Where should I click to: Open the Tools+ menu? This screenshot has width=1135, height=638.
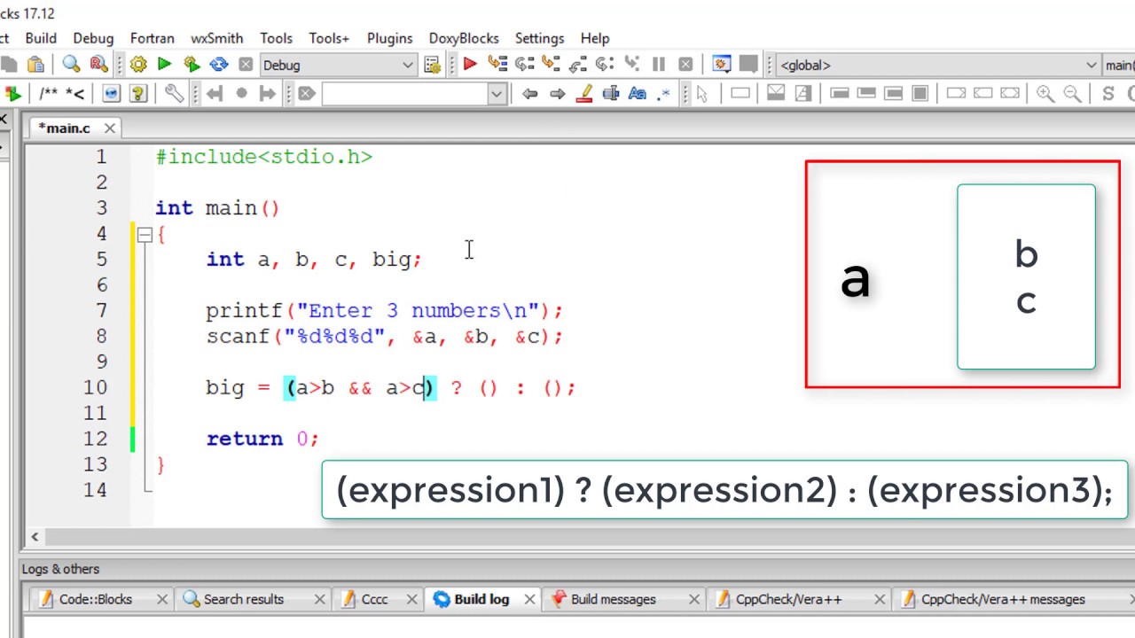click(x=329, y=38)
